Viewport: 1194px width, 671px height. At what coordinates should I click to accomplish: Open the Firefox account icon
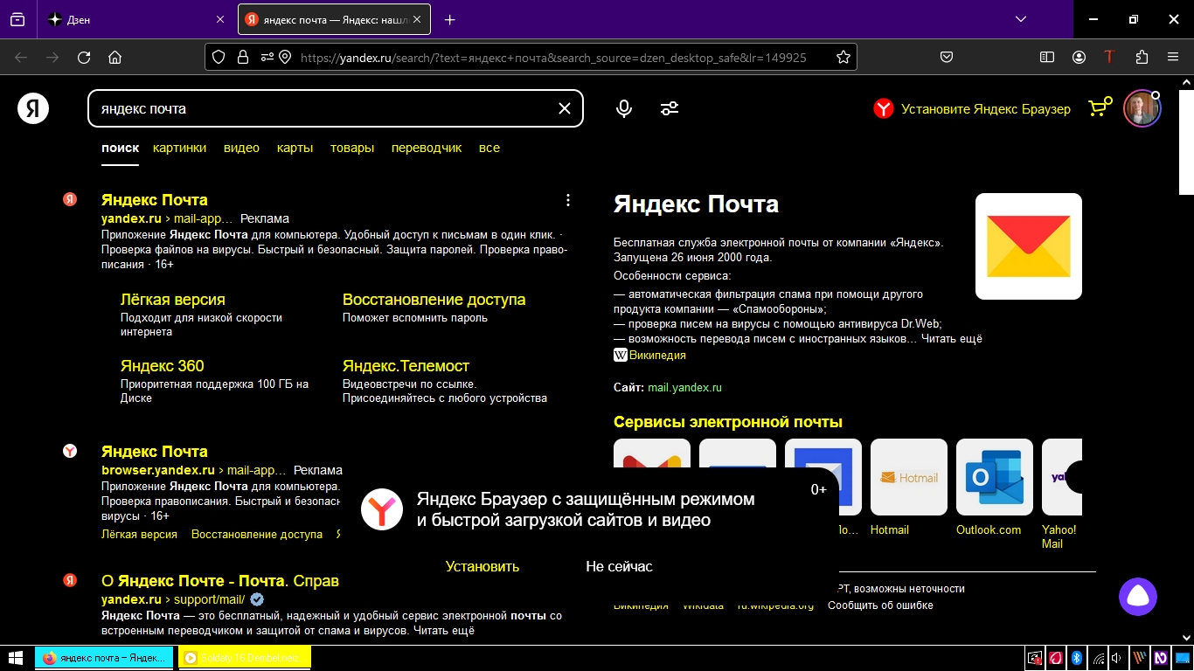pos(1079,58)
